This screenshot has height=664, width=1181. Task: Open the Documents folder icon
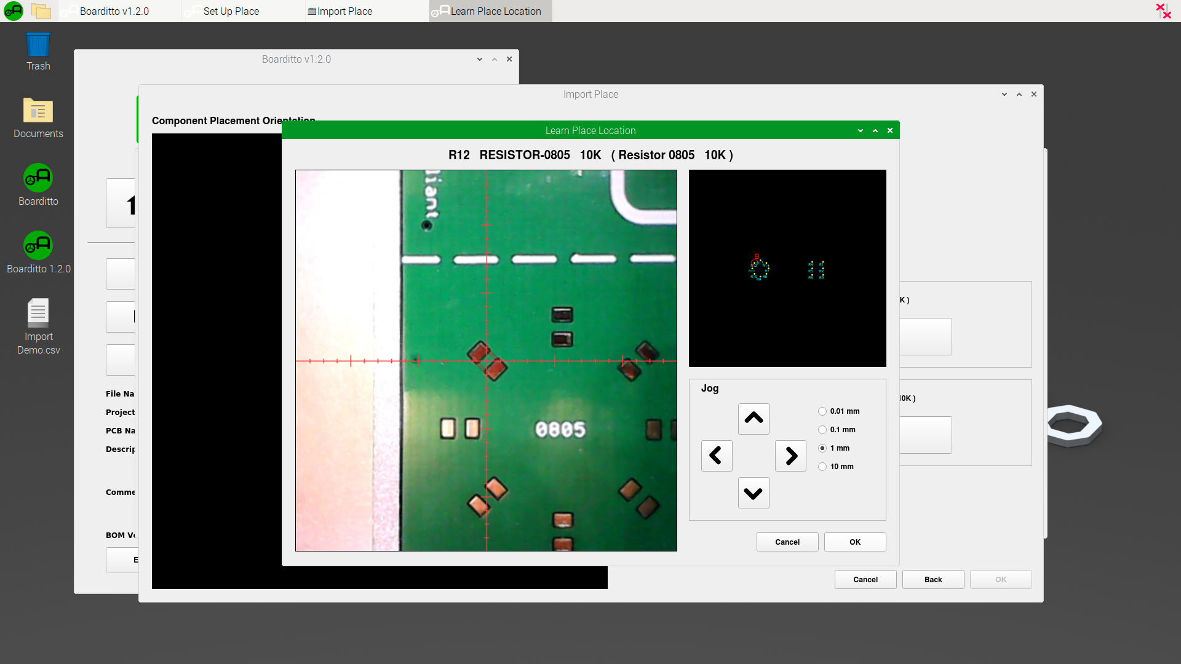pos(38,119)
